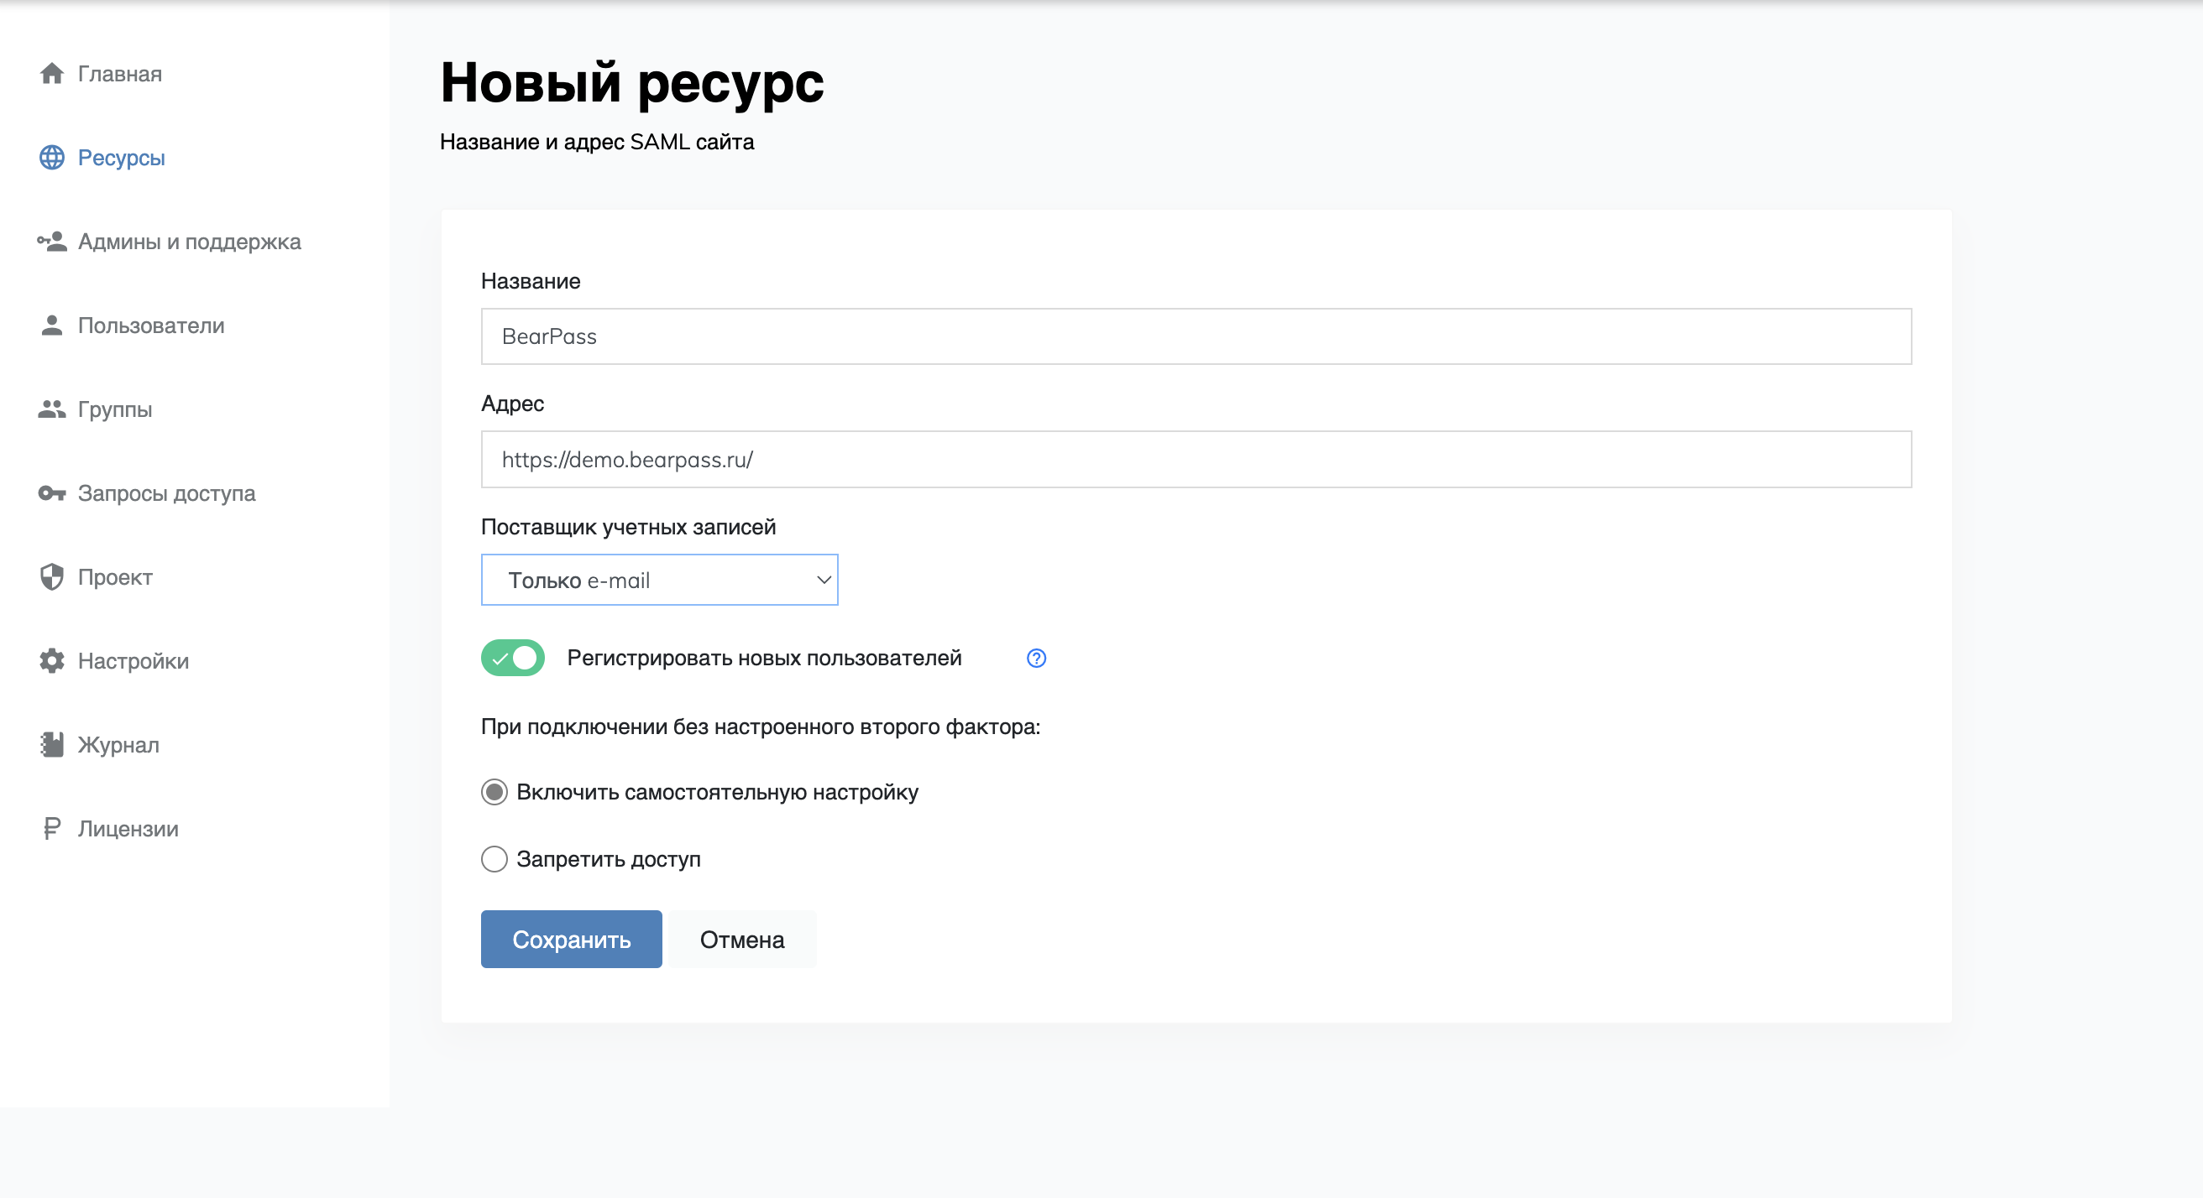Click the people icon beside Группы
Screen dimensions: 2203x1198
[51, 409]
